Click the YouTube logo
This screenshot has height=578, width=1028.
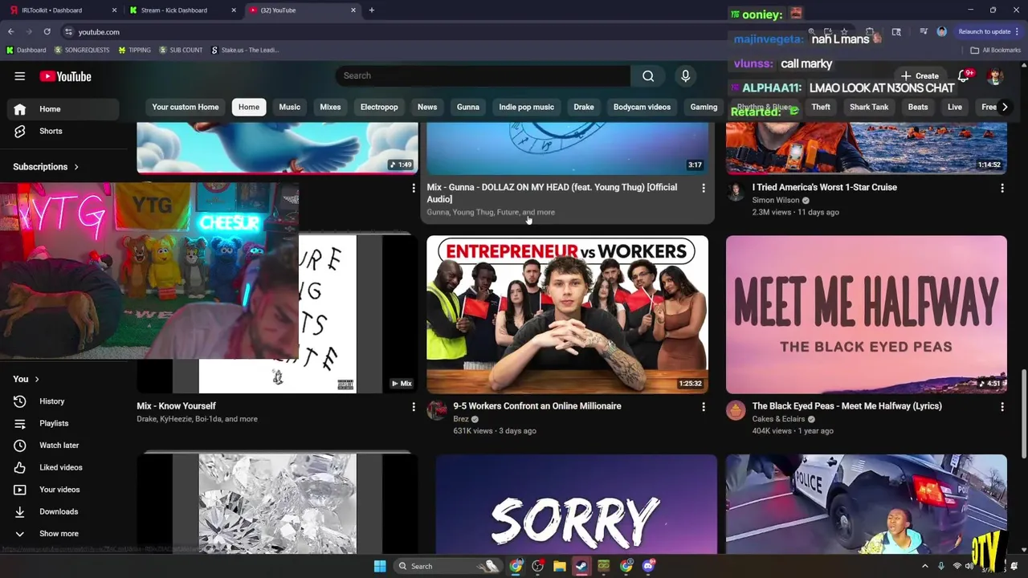65,76
